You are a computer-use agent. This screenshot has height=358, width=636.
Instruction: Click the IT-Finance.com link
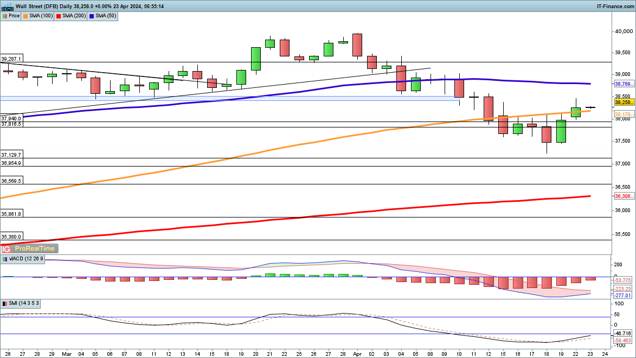(x=615, y=6)
